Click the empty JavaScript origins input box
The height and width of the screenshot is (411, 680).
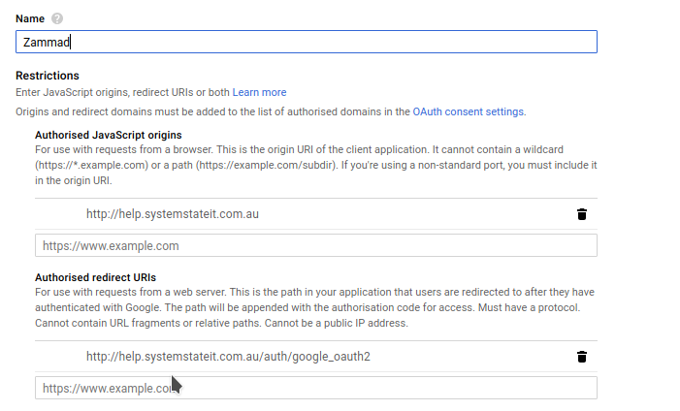click(315, 245)
